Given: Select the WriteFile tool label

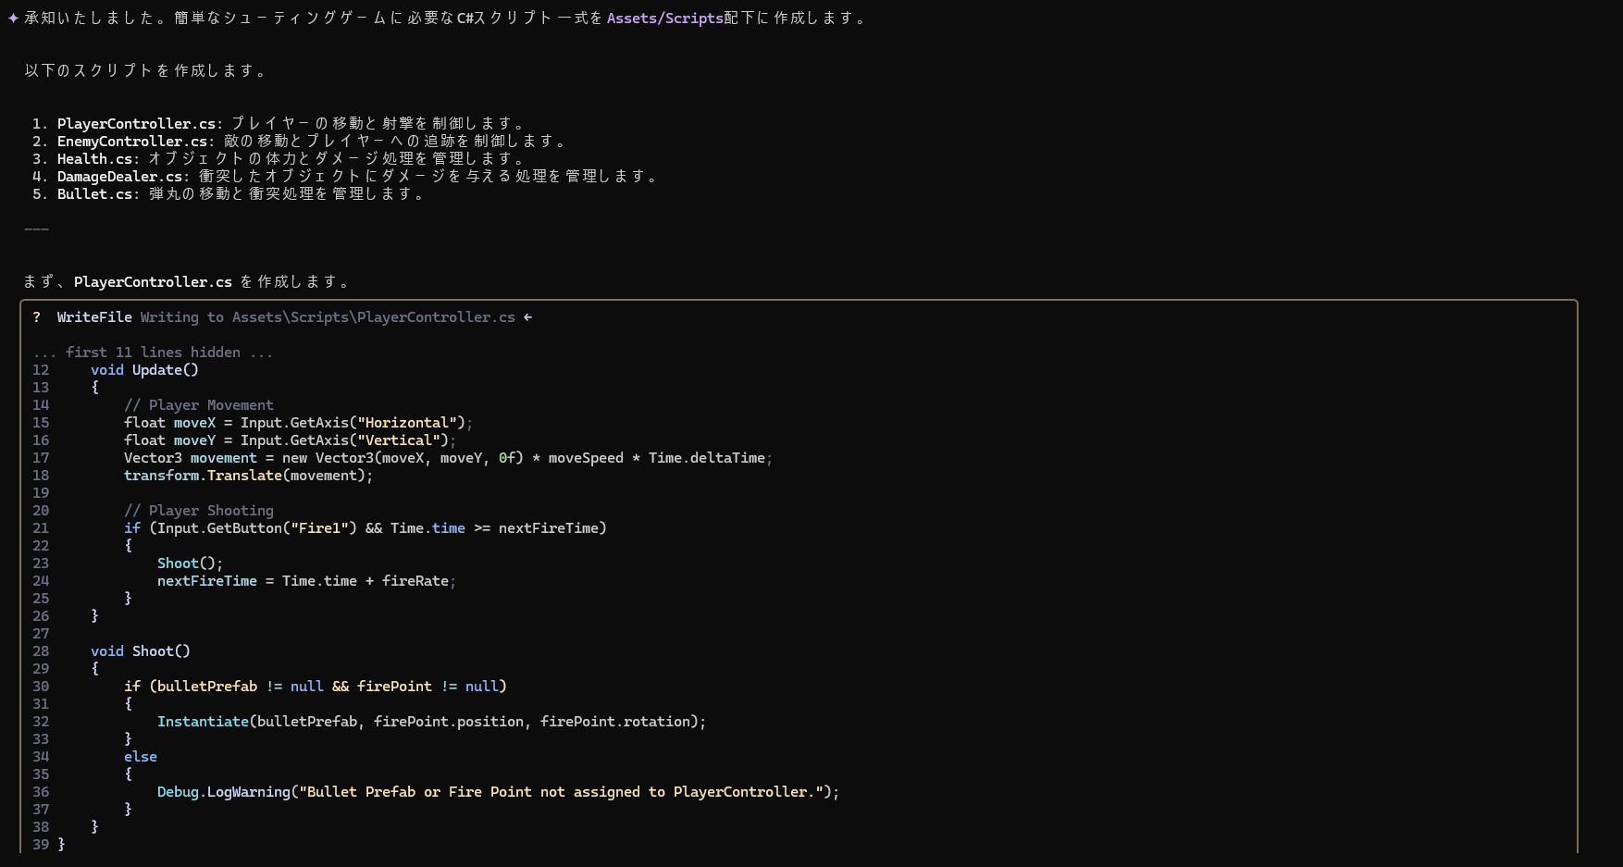Looking at the screenshot, I should 93,316.
